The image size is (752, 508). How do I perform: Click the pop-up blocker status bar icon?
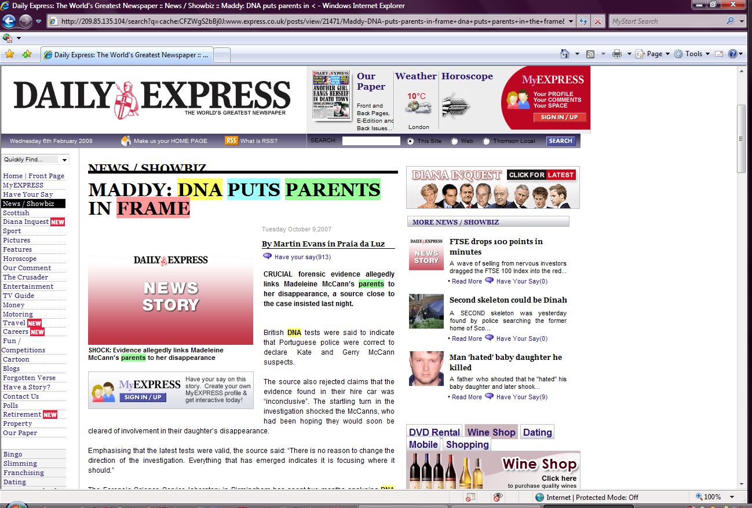point(470,497)
